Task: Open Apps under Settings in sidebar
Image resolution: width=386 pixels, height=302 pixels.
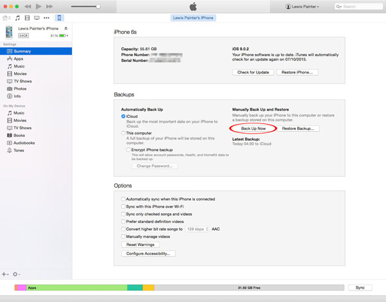Action: pyautogui.click(x=19, y=58)
